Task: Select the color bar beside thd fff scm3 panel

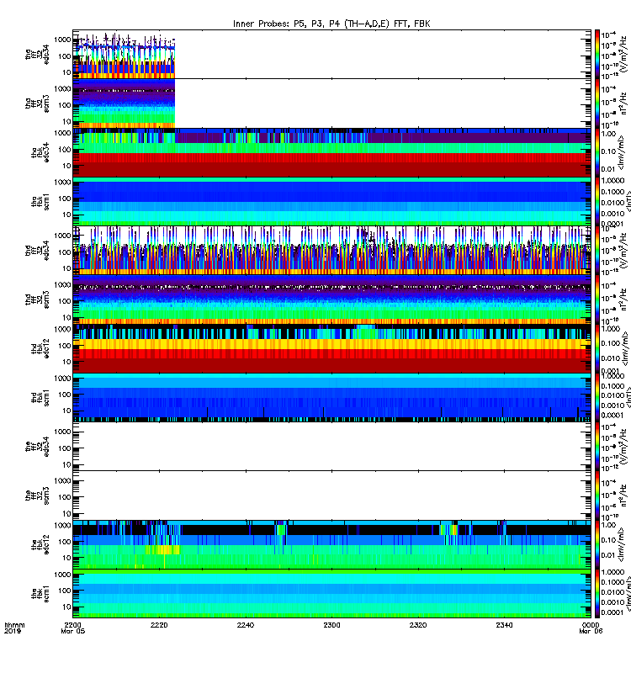Action: point(597,299)
